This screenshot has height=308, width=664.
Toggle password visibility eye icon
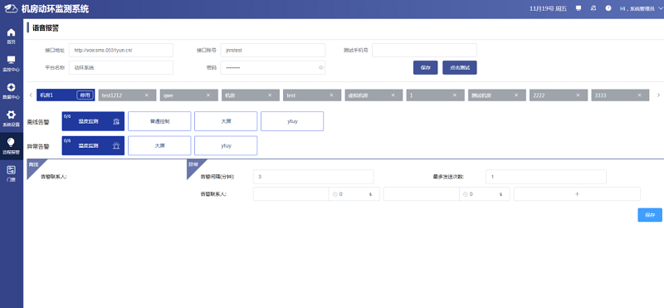(321, 67)
